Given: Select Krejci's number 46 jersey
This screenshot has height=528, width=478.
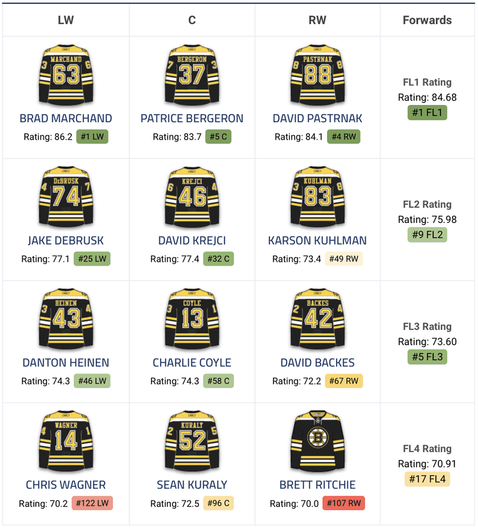Looking at the screenshot, I should pos(192,196).
